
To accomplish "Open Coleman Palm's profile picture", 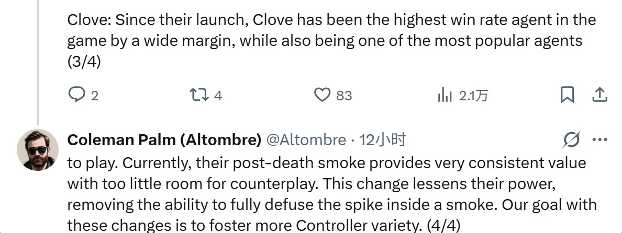I will point(38,149).
